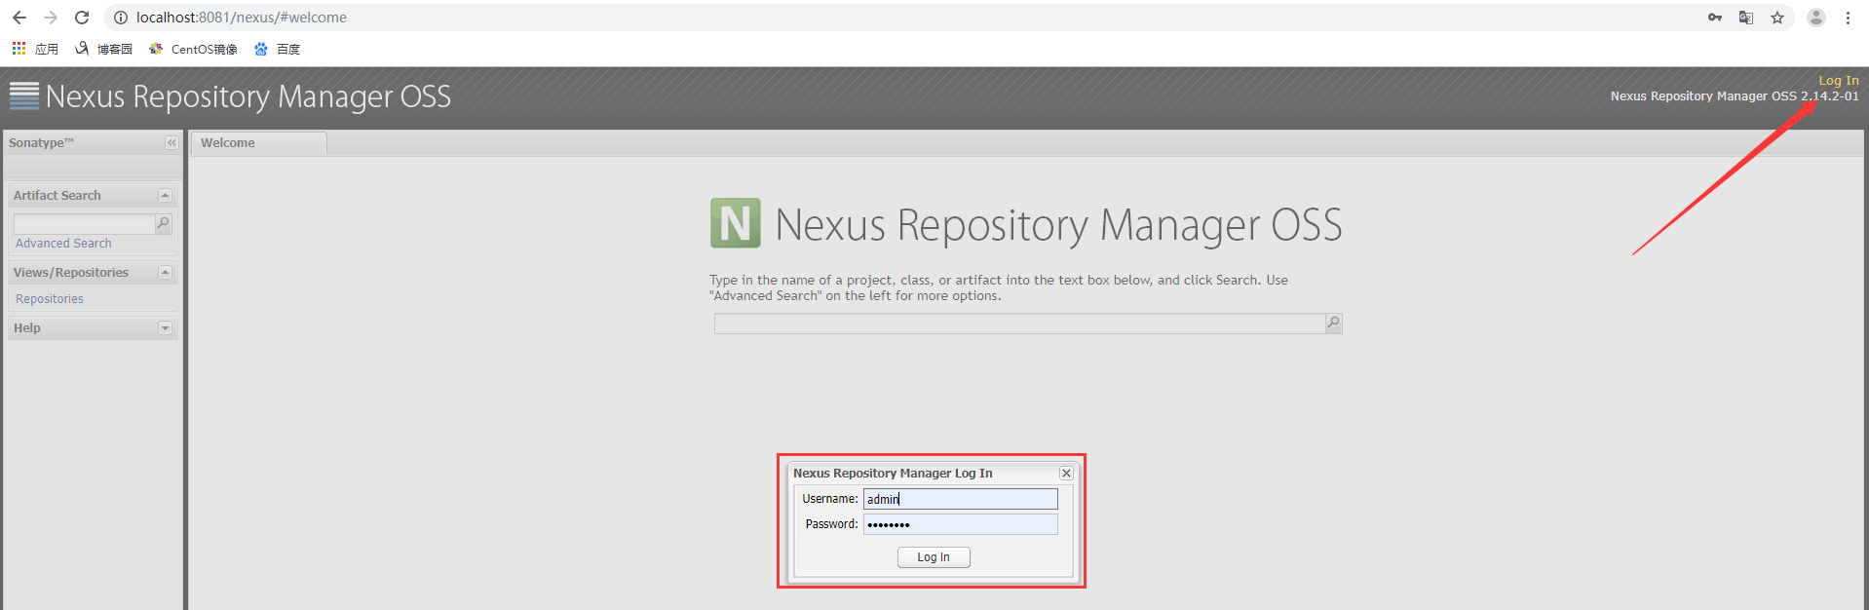Click the translate page icon
Image resolution: width=1869 pixels, height=610 pixels.
pyautogui.click(x=1746, y=18)
